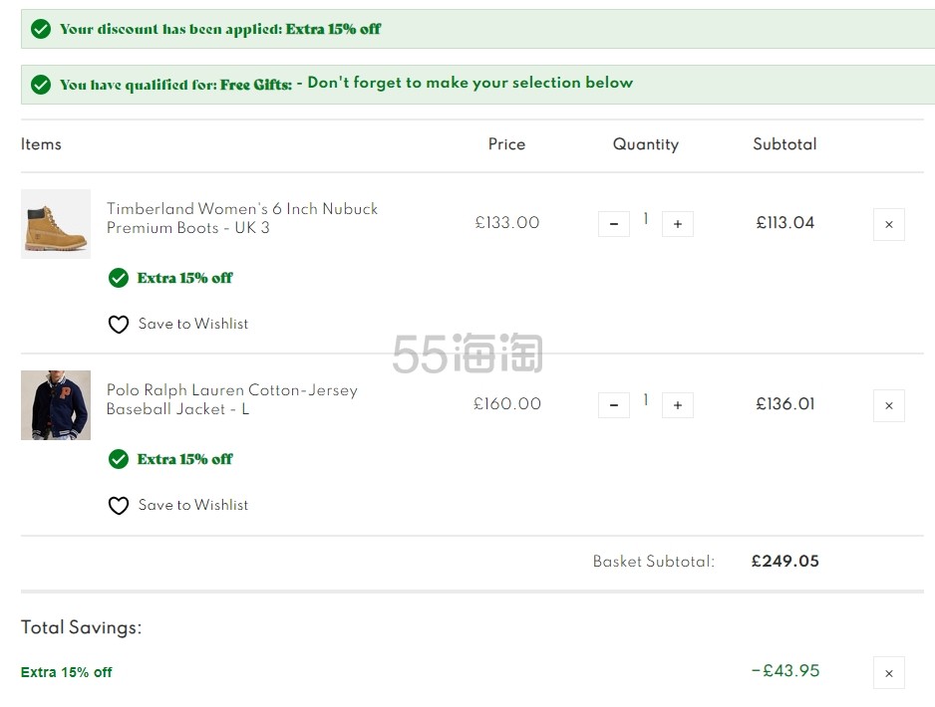Image resolution: width=935 pixels, height=707 pixels.
Task: Remove the Extra 15% off discount
Action: (888, 673)
